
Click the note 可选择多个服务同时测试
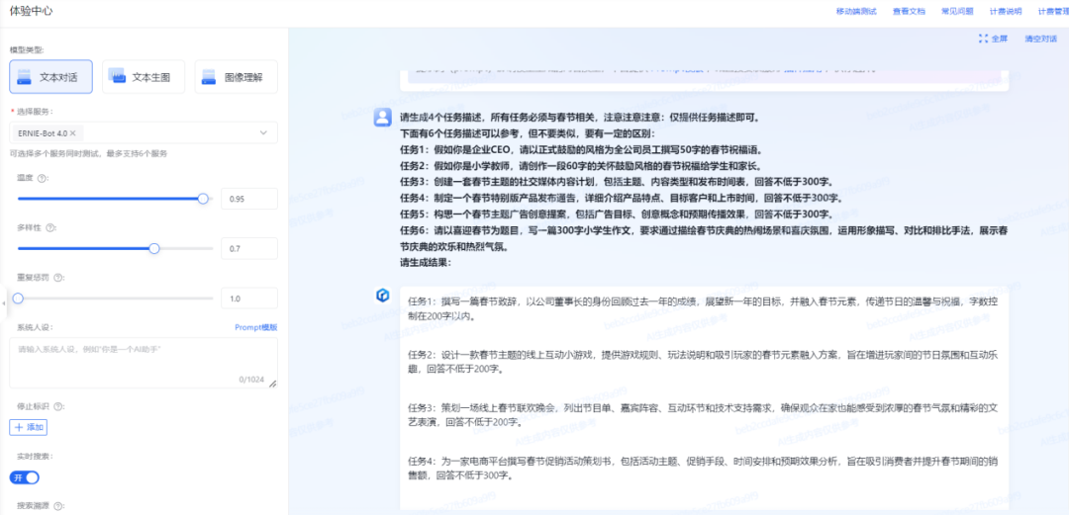[x=89, y=153]
